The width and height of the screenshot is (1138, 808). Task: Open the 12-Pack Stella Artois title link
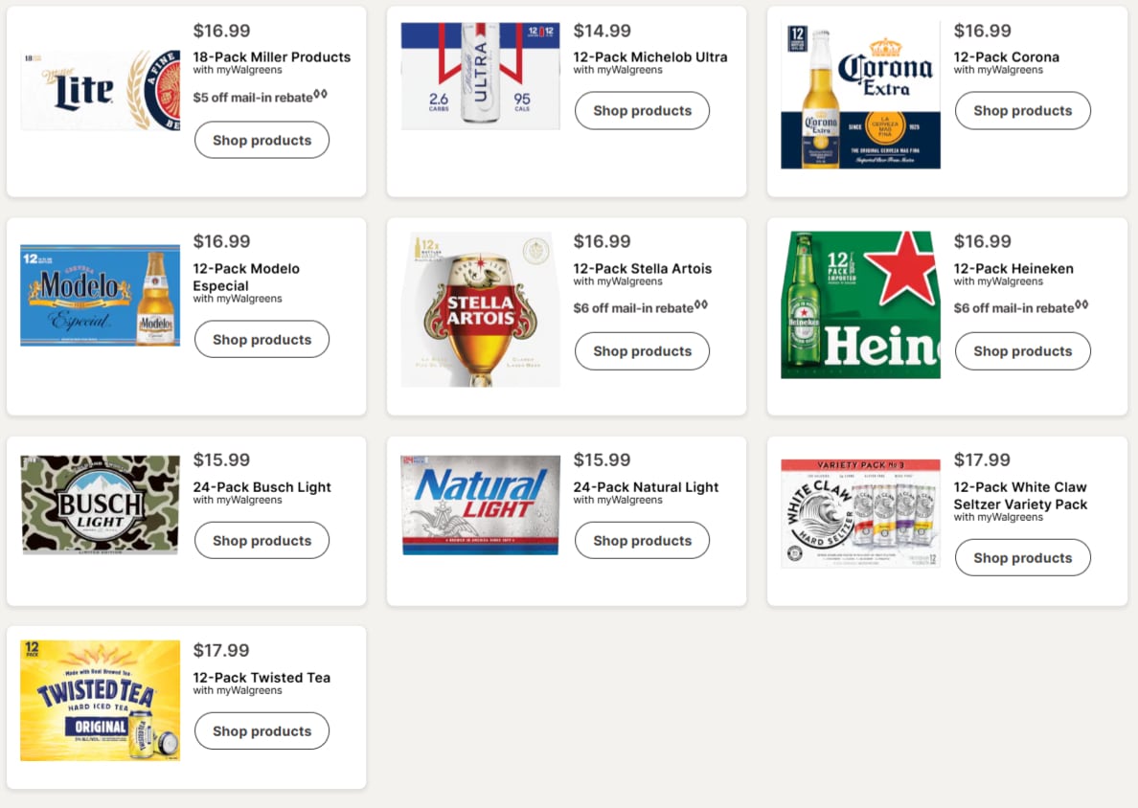643,268
